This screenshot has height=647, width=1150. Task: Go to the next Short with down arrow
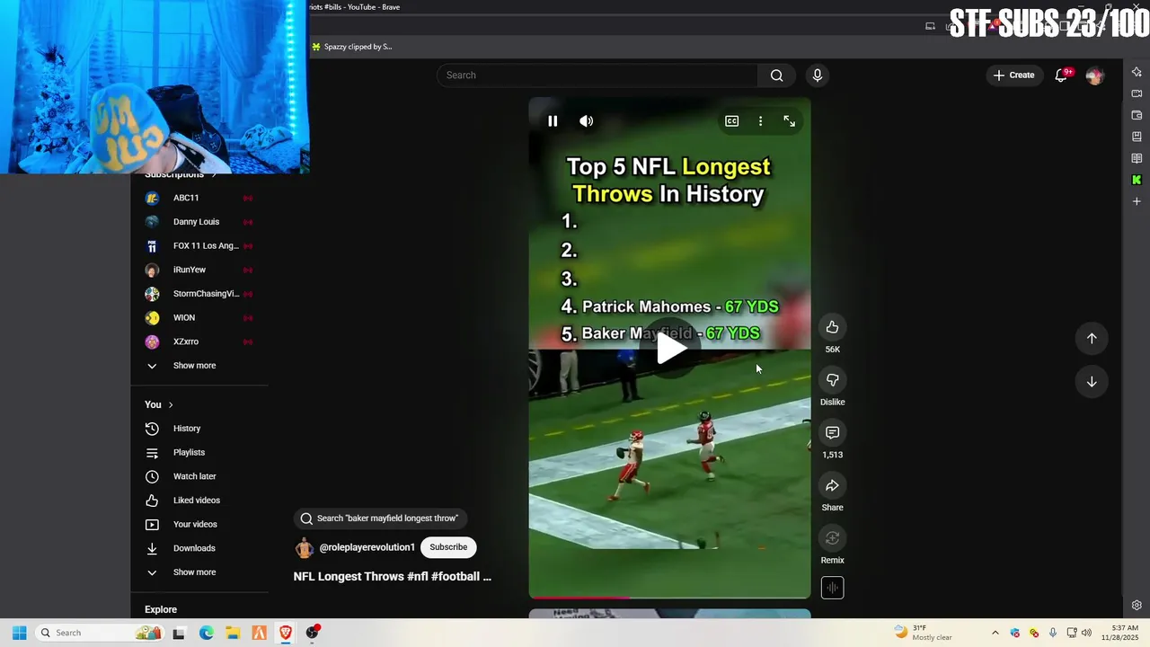coord(1092,382)
